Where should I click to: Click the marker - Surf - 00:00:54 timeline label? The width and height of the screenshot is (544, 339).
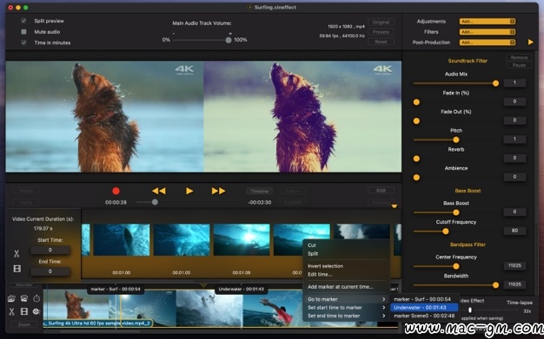[x=116, y=289]
